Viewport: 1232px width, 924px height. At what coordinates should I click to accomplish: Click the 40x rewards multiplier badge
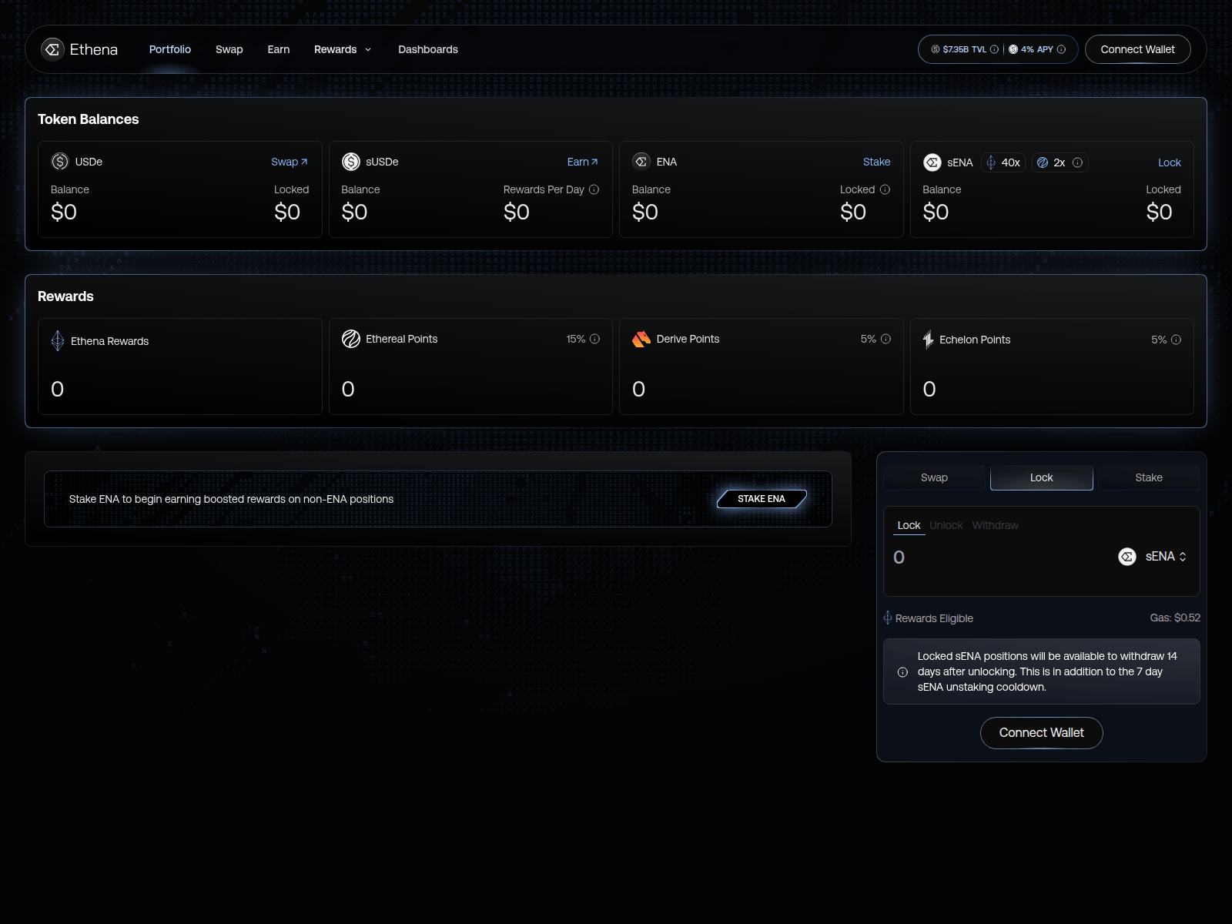(1003, 162)
